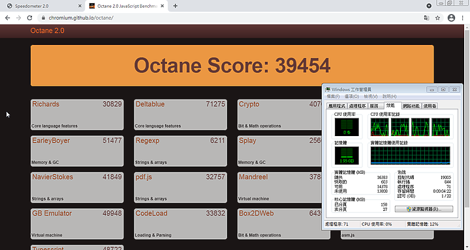
Task: Reload the Octane page
Action: [x=29, y=18]
